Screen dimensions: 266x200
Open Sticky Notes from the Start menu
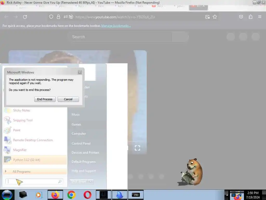tap(35, 110)
